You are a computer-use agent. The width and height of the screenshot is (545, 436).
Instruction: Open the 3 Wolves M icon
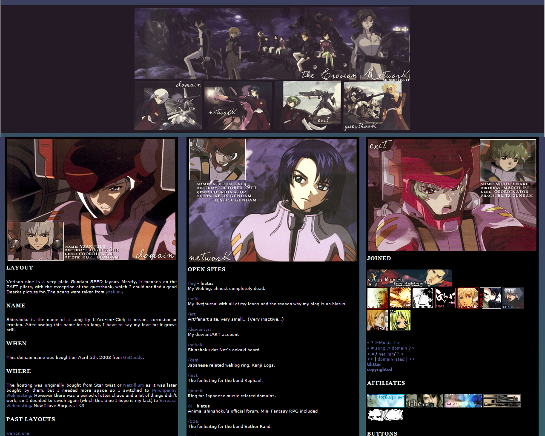coord(468,298)
